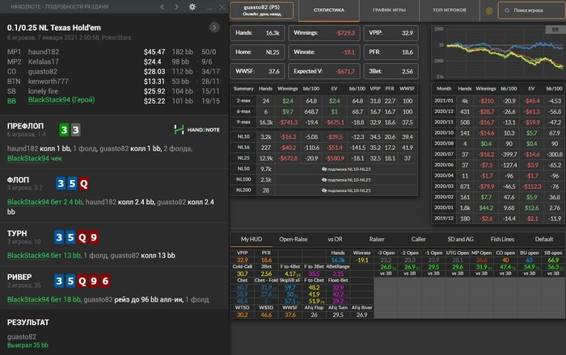The image size is (566, 355).
Task: Click the Hands 16.3k stat box
Action: click(257, 33)
